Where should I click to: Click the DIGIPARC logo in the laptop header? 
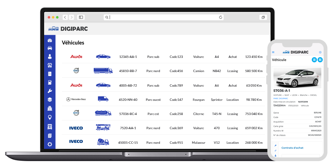(x=68, y=29)
